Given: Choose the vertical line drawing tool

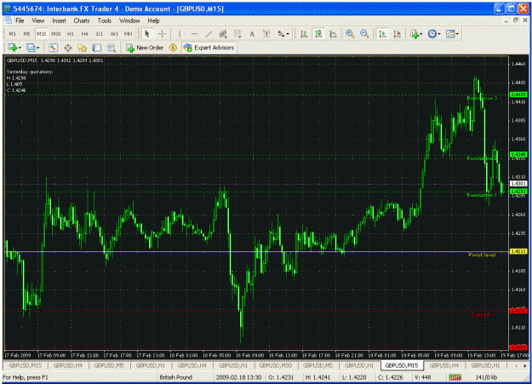Looking at the screenshot, I should [180, 34].
